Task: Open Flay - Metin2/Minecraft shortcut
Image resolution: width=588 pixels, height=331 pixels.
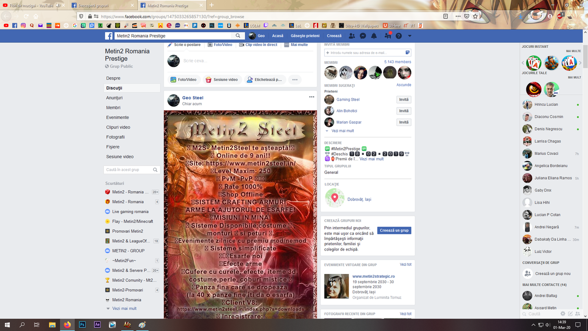Action: point(132,221)
